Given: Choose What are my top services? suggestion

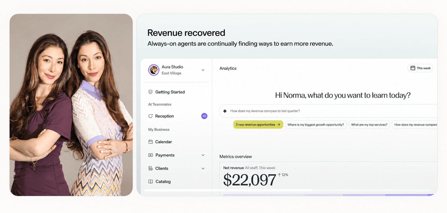Looking at the screenshot, I should click(x=369, y=125).
